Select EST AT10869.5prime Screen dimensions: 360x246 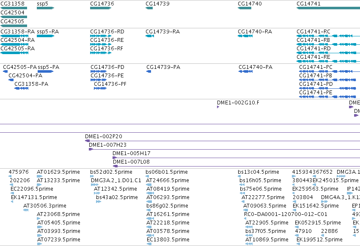tap(249, 244)
